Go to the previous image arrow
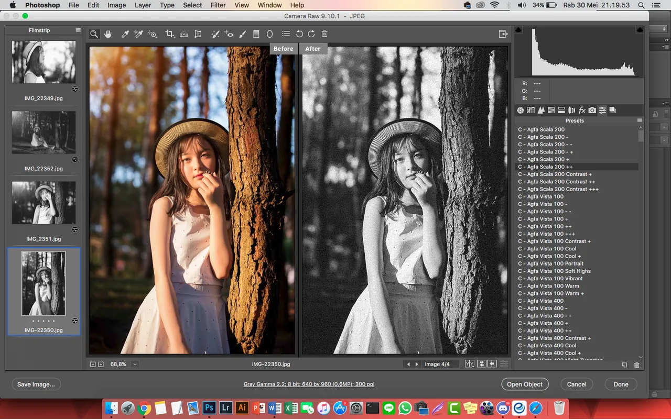Viewport: 671px width, 419px height. (408, 364)
